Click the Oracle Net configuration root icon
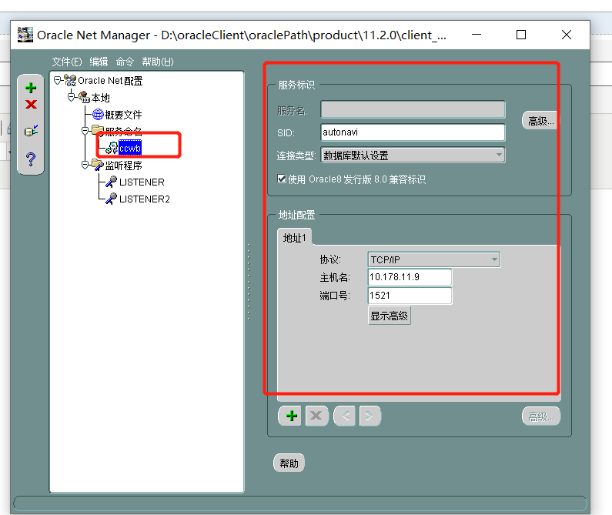The height and width of the screenshot is (515, 612). [70, 80]
